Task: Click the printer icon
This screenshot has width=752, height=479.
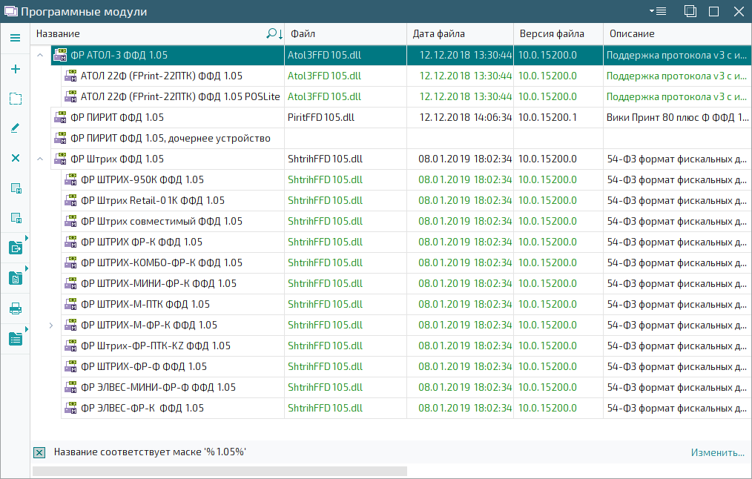Action: [15, 308]
